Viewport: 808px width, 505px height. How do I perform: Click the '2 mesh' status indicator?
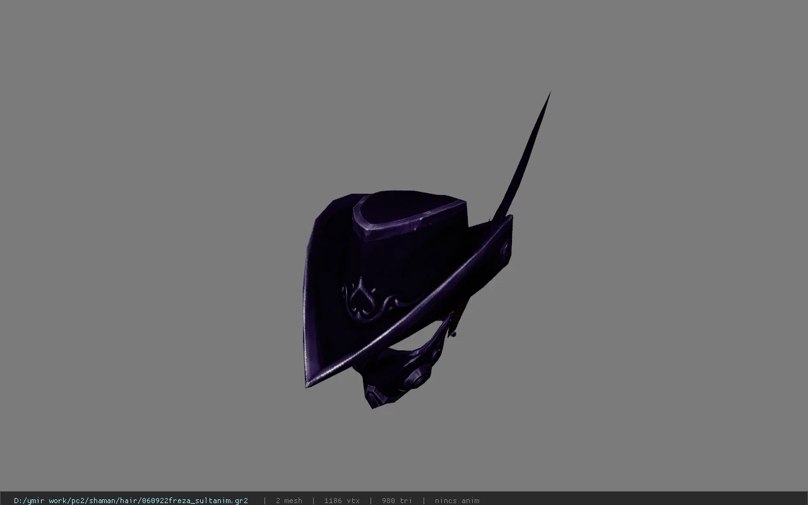click(288, 501)
